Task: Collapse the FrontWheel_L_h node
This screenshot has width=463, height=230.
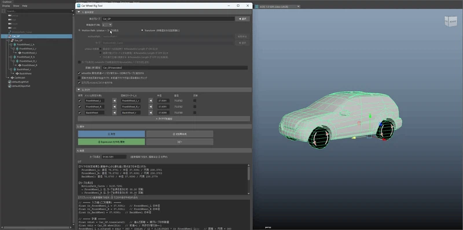Action: click(x=12, y=44)
